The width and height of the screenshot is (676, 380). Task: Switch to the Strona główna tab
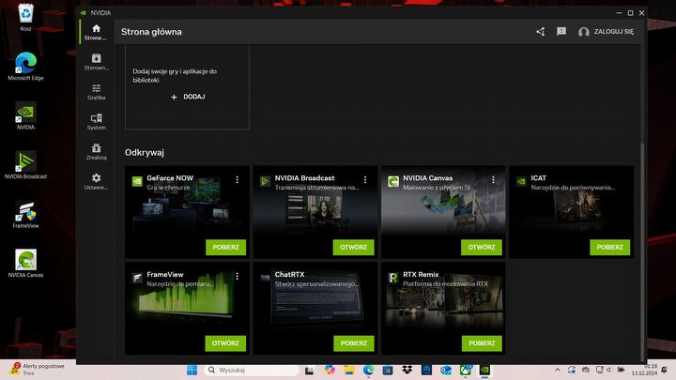tap(96, 32)
